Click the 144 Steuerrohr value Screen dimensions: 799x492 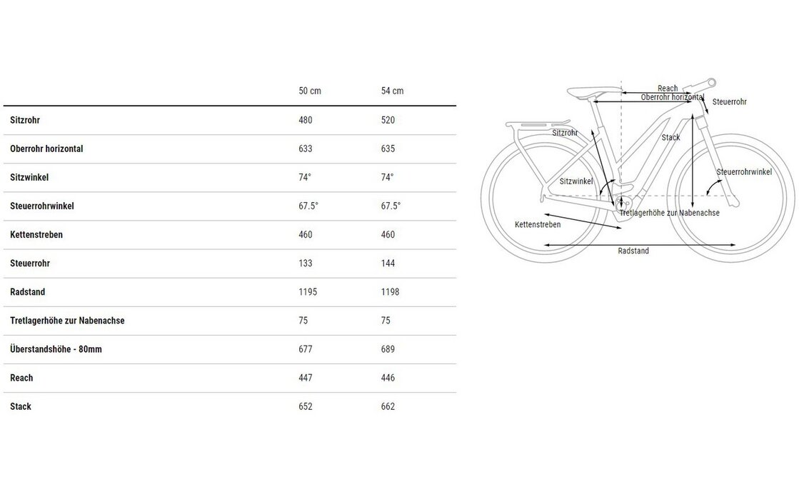click(388, 263)
